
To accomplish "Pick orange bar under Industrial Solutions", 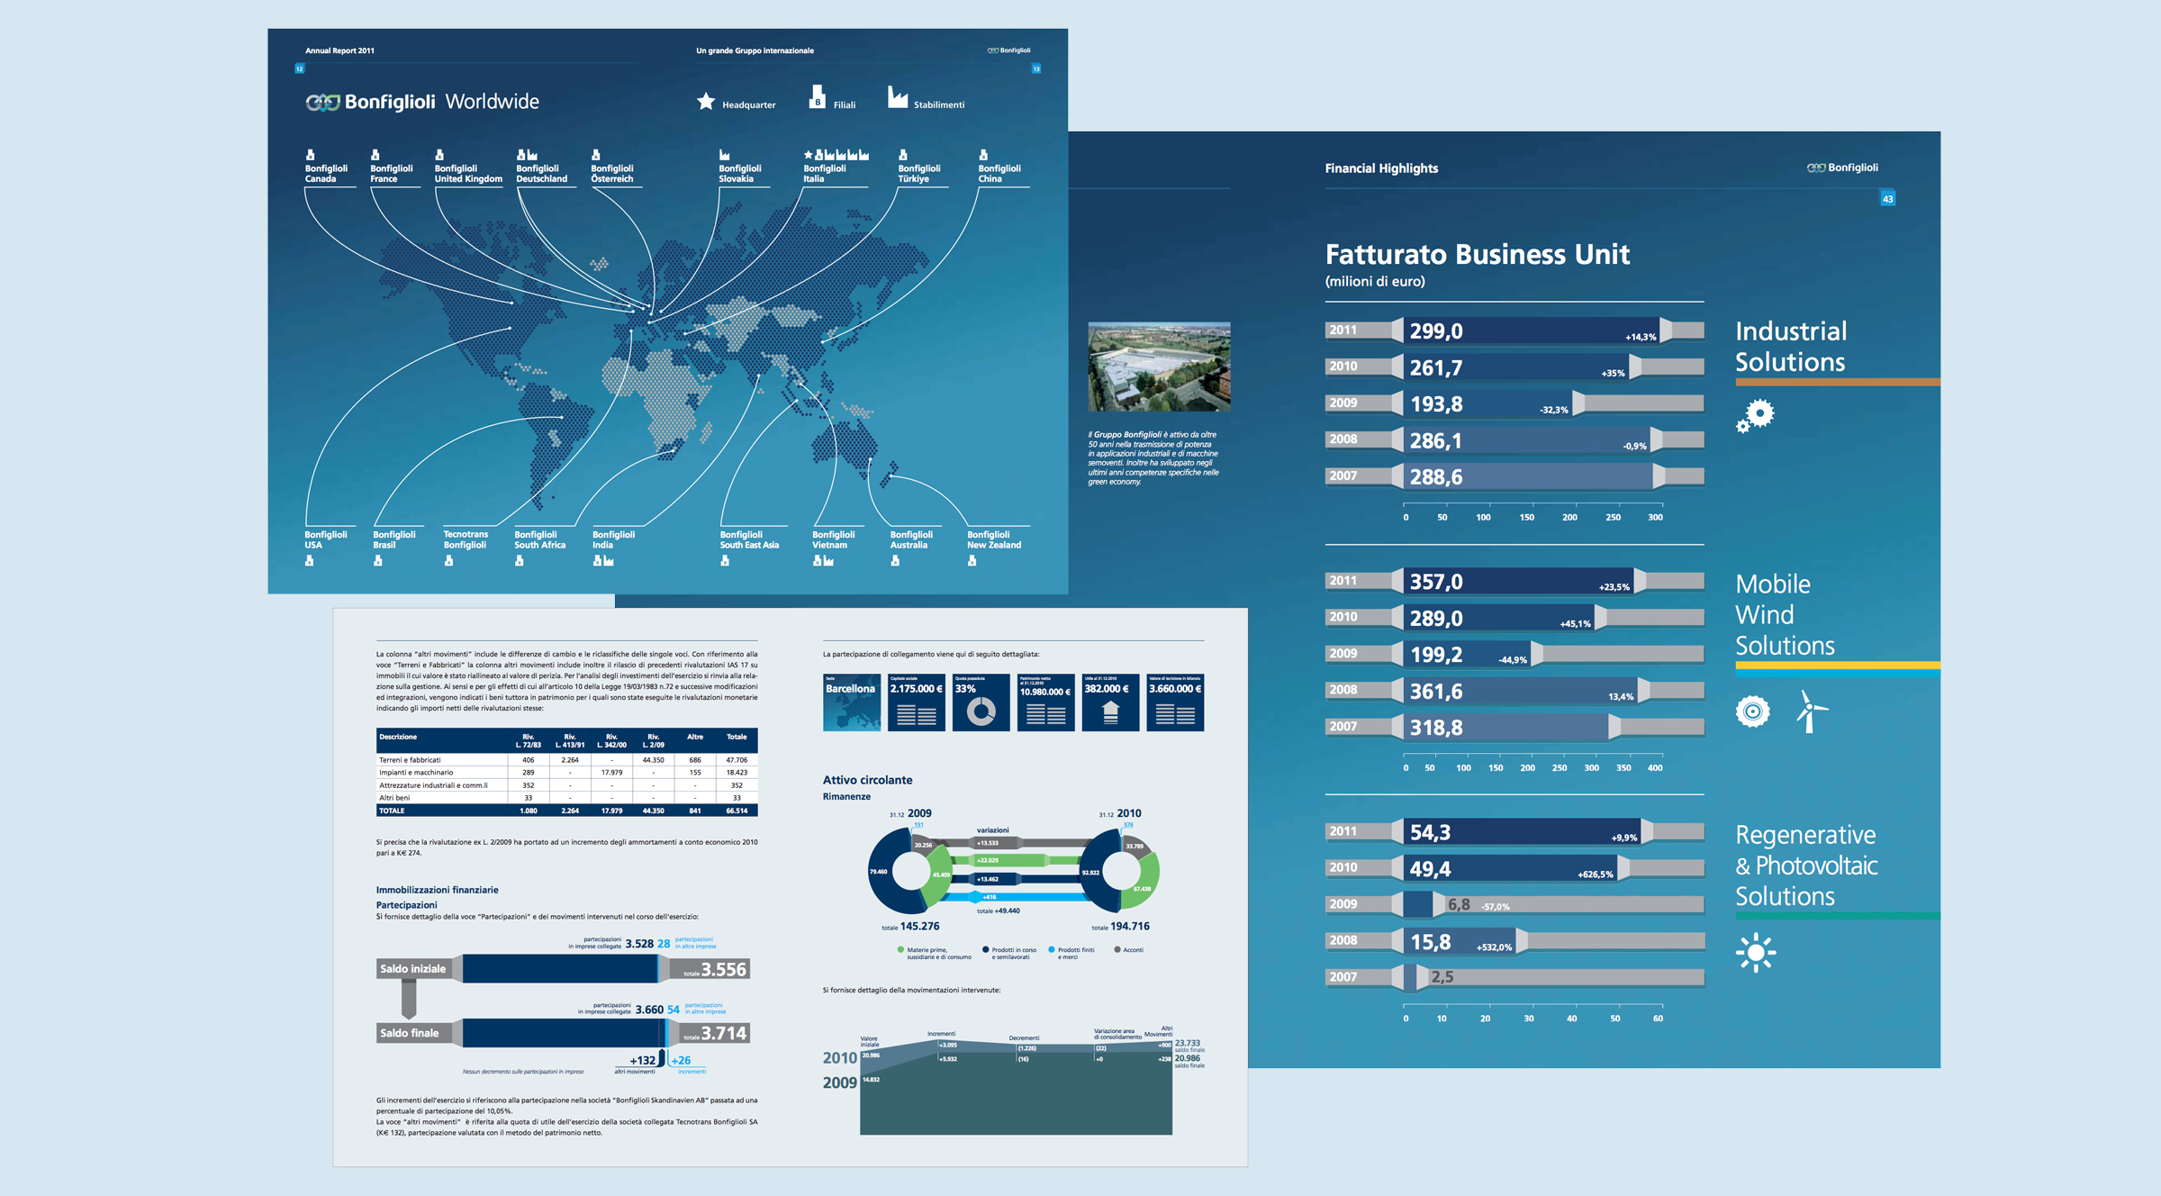I will click(x=1838, y=382).
